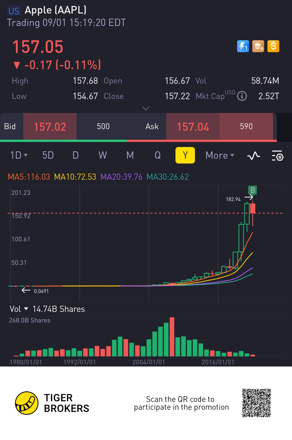
Task: Open the More timeframes dropdown
Action: tap(220, 155)
